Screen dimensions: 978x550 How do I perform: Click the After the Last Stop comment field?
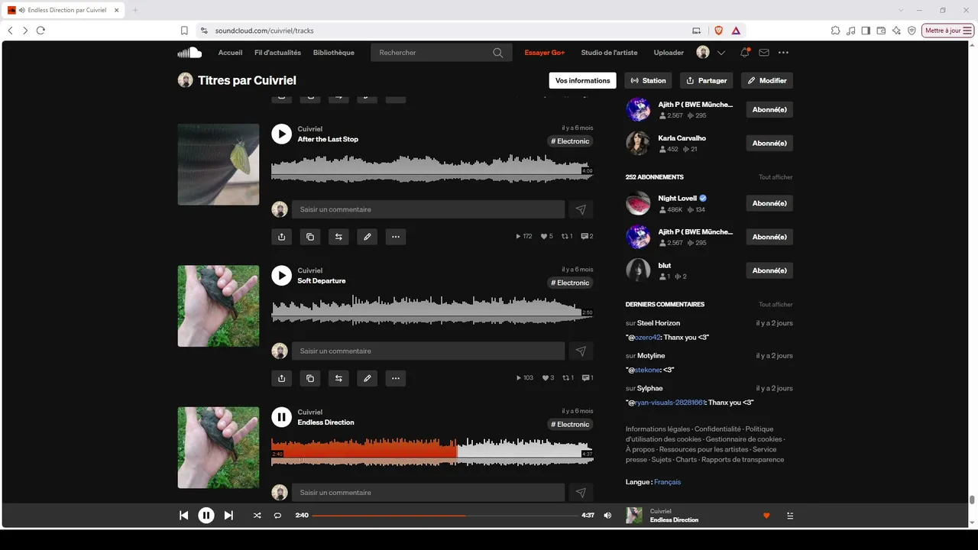click(x=429, y=209)
